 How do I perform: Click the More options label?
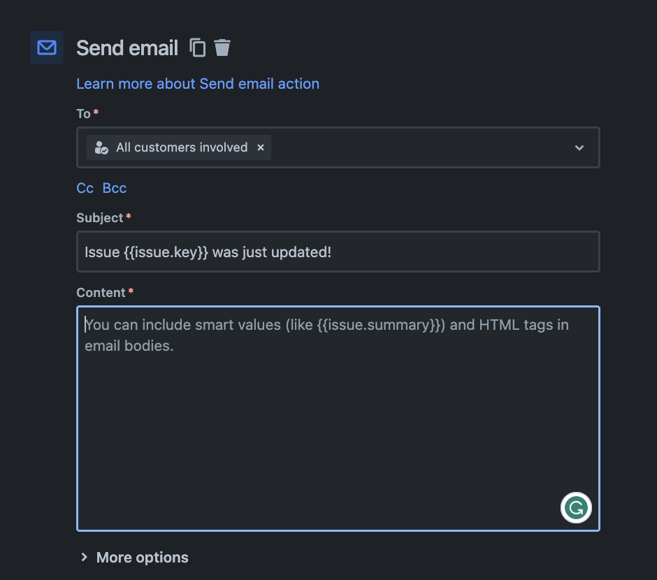coord(143,557)
